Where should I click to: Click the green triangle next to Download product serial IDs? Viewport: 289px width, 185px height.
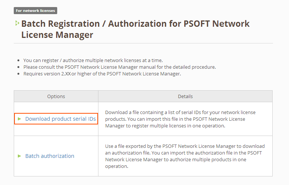coord(19,119)
